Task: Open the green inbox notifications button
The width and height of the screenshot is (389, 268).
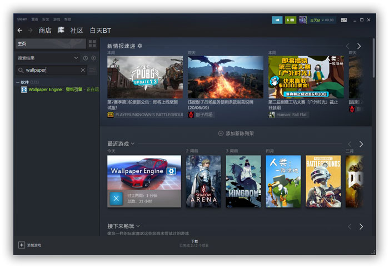Action: (x=290, y=20)
